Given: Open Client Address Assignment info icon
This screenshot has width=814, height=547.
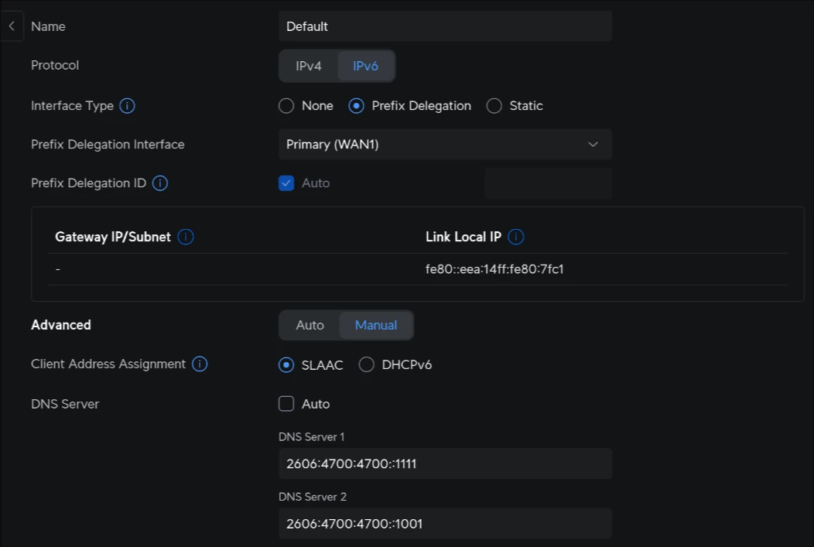Looking at the screenshot, I should coord(200,364).
